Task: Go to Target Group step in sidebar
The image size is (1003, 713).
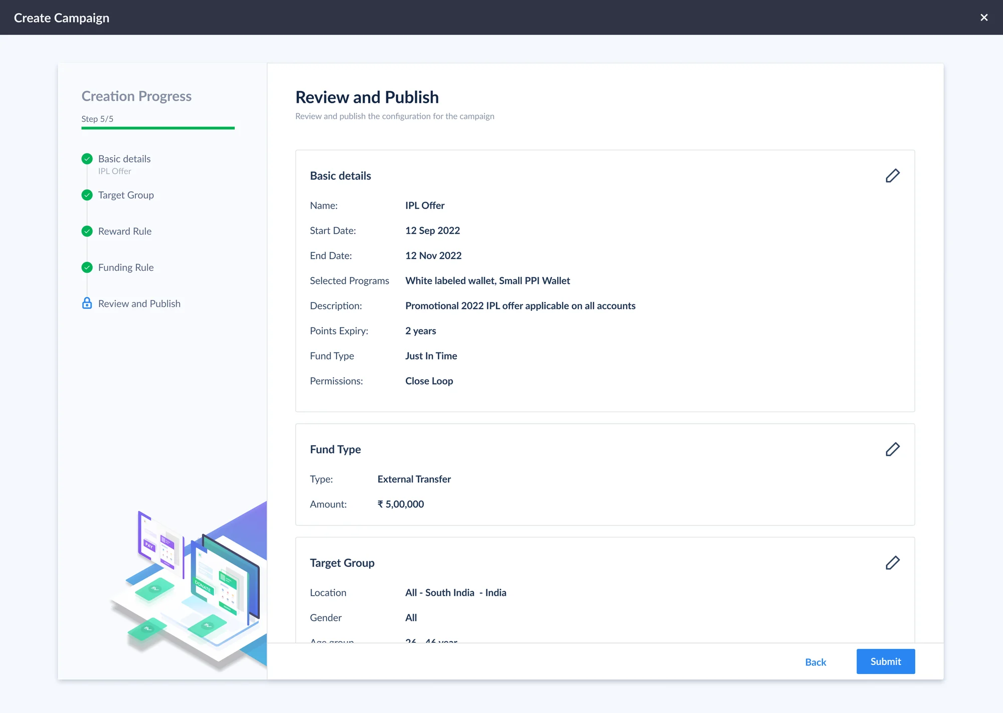Action: [126, 195]
